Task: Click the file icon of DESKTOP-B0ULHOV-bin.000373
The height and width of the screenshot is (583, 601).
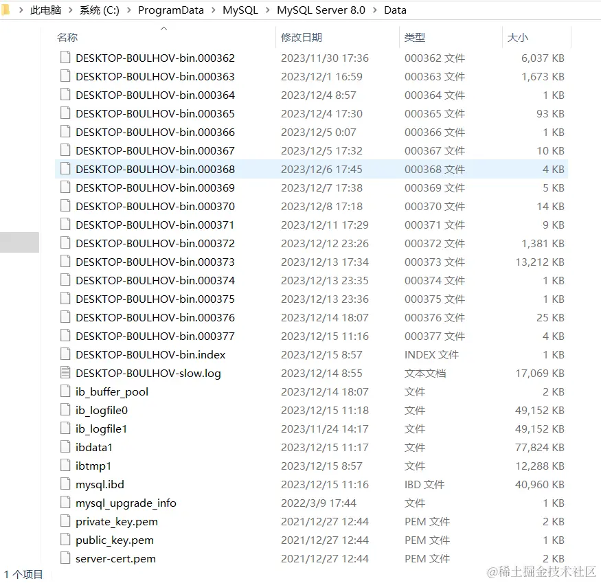Action: point(65,262)
